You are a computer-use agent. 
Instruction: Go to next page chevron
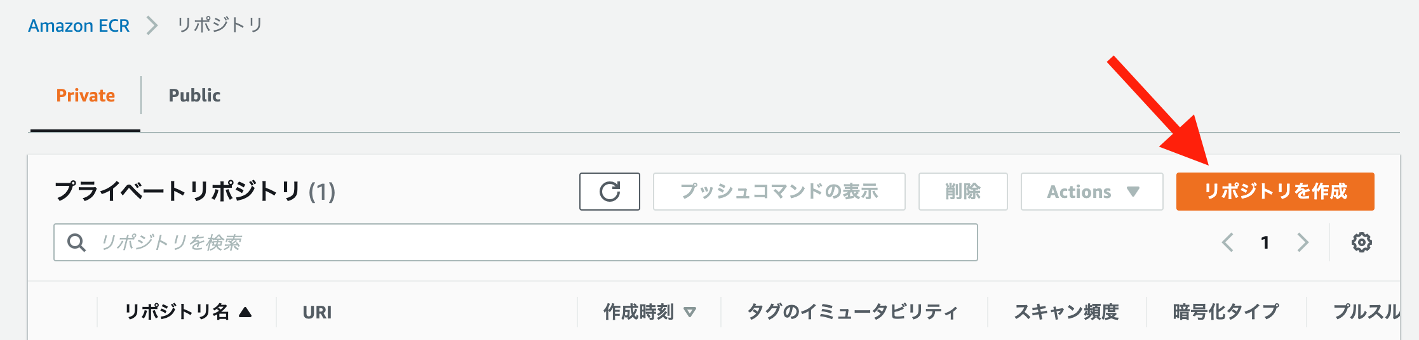click(x=1303, y=242)
